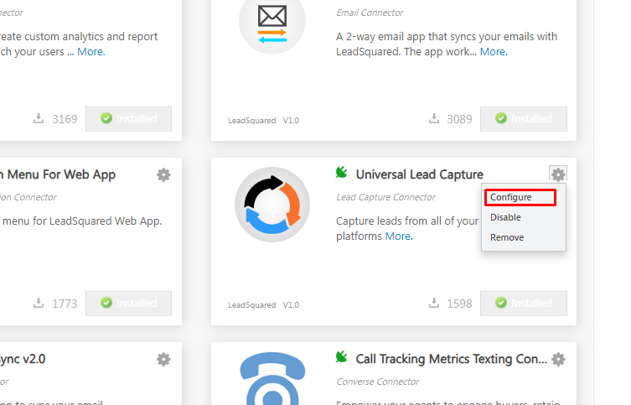
Task: Click the Email Connector subtitle text
Action: point(370,13)
